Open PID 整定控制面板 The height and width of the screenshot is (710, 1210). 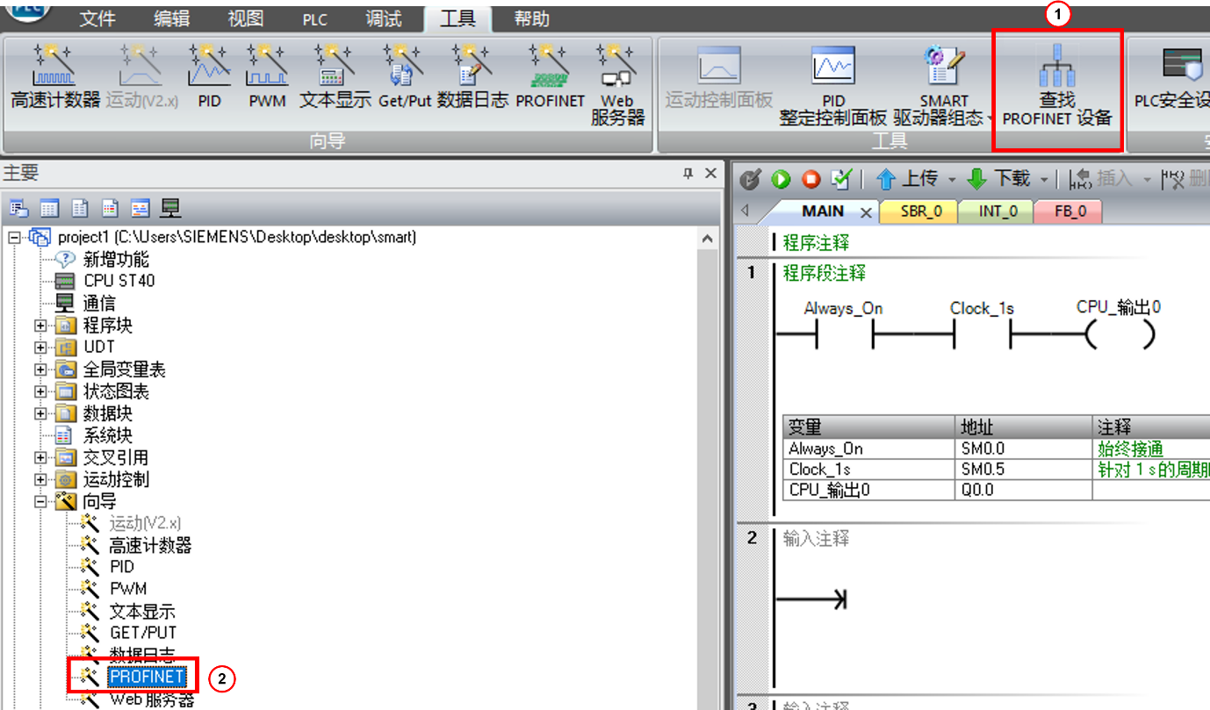[x=832, y=88]
